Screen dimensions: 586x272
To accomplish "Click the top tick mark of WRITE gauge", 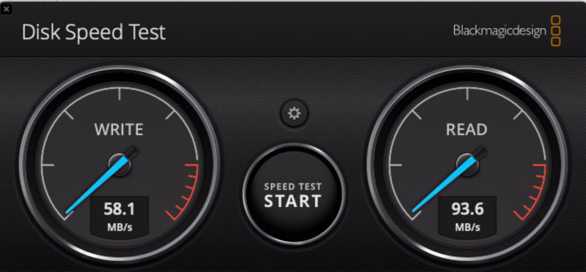I will point(120,95).
